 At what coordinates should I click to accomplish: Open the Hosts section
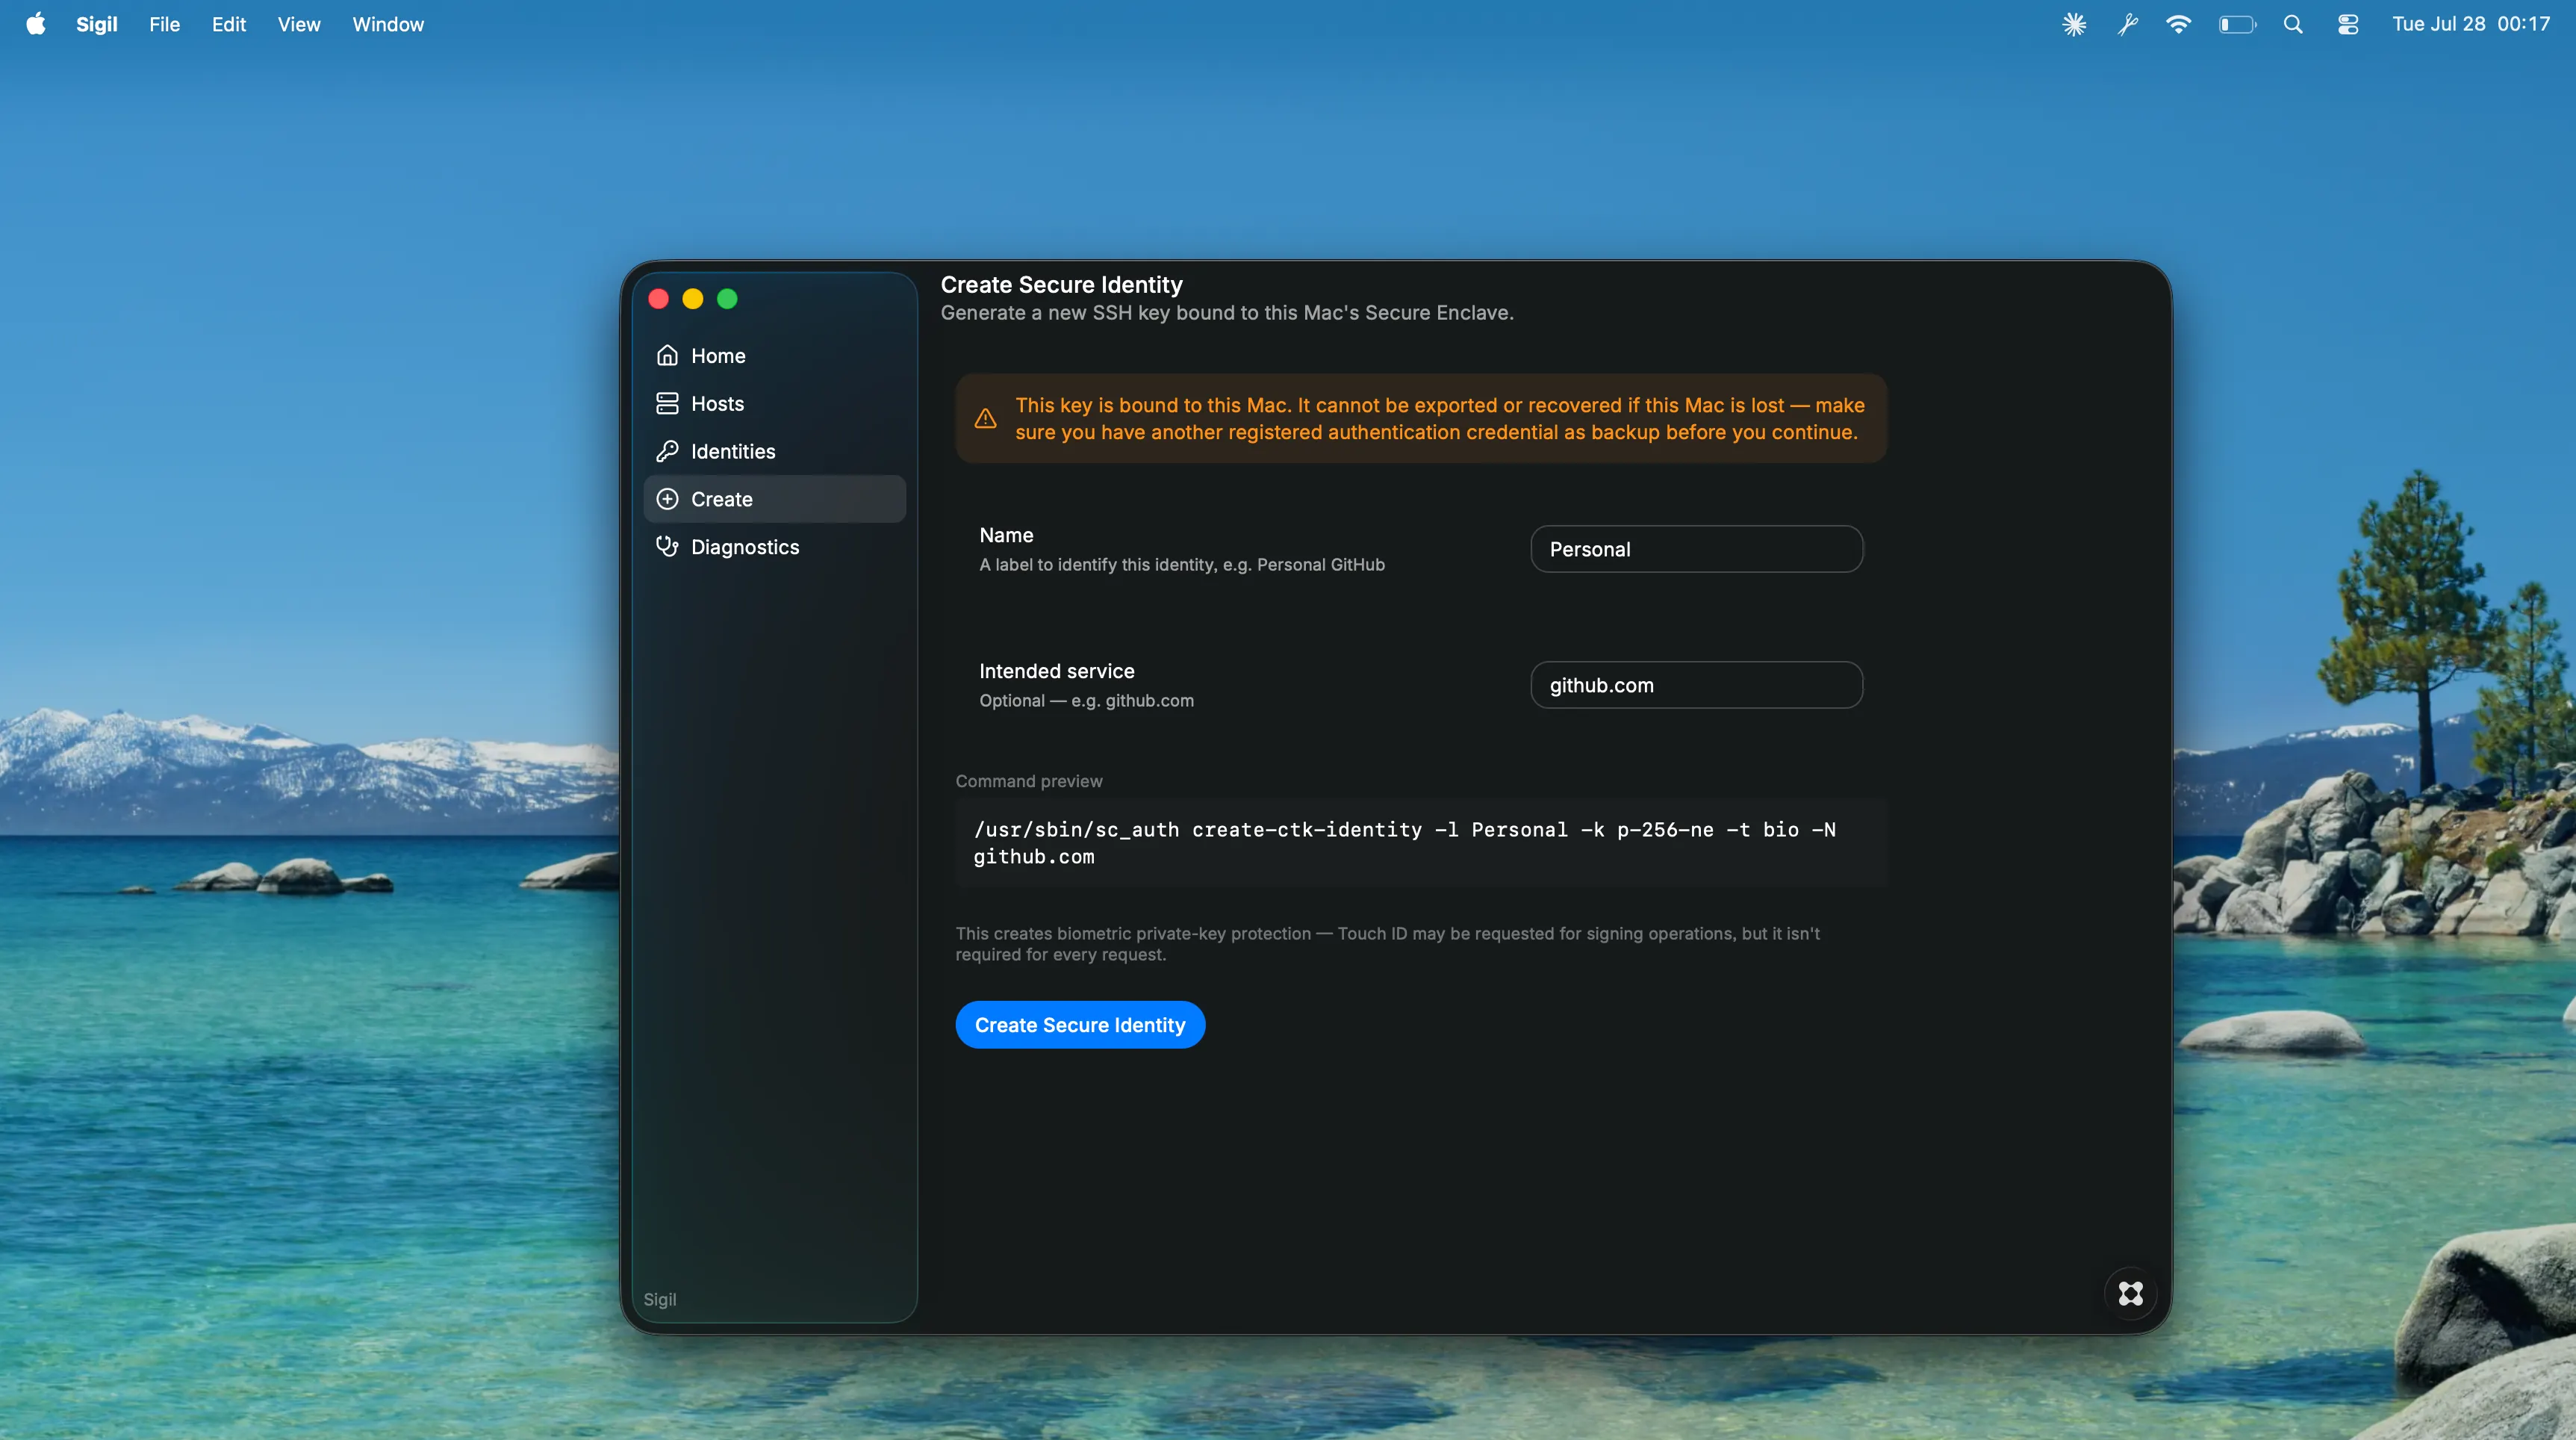(x=774, y=404)
